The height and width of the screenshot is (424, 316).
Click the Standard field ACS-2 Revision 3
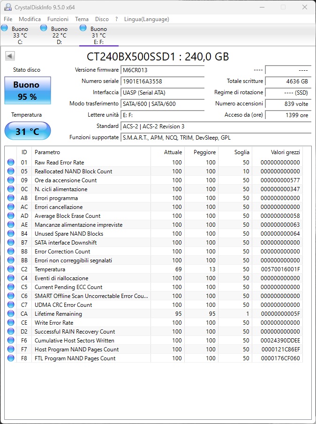point(216,126)
